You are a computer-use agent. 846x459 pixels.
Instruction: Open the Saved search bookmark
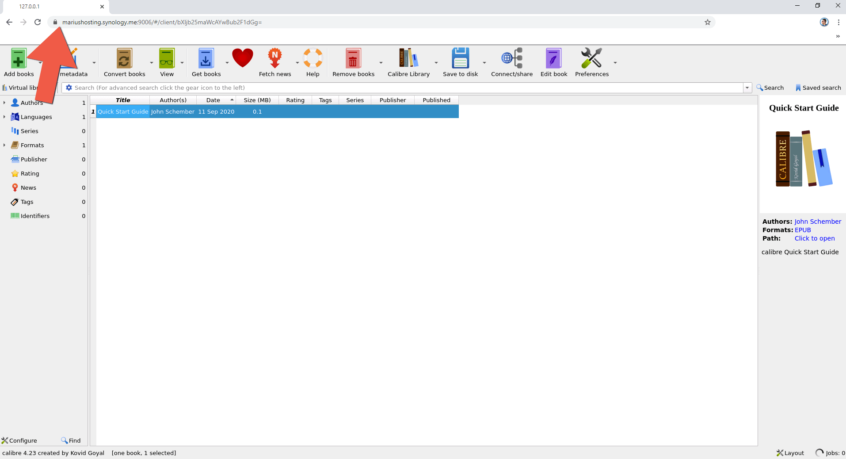(818, 88)
